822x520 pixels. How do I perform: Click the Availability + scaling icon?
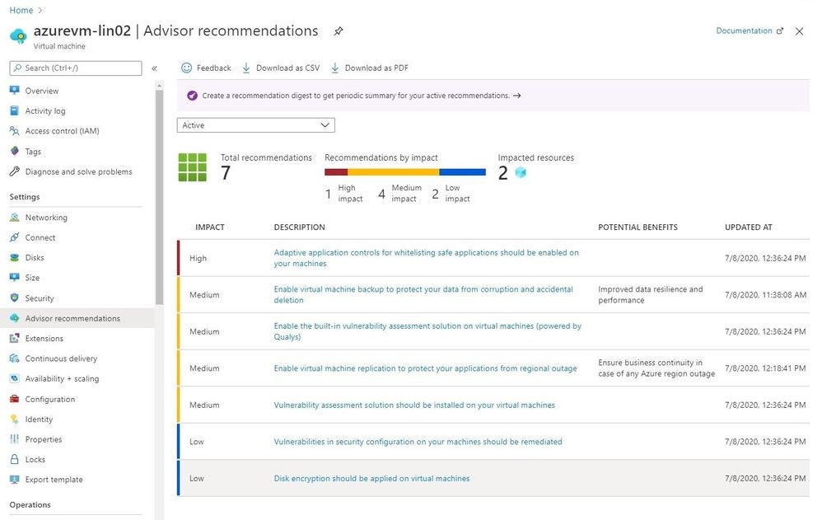point(15,378)
